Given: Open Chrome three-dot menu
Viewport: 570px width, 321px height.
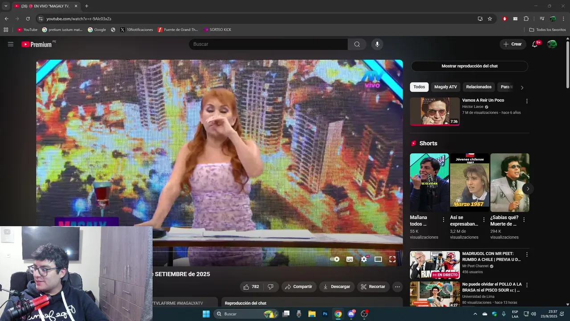Looking at the screenshot, I should (563, 19).
